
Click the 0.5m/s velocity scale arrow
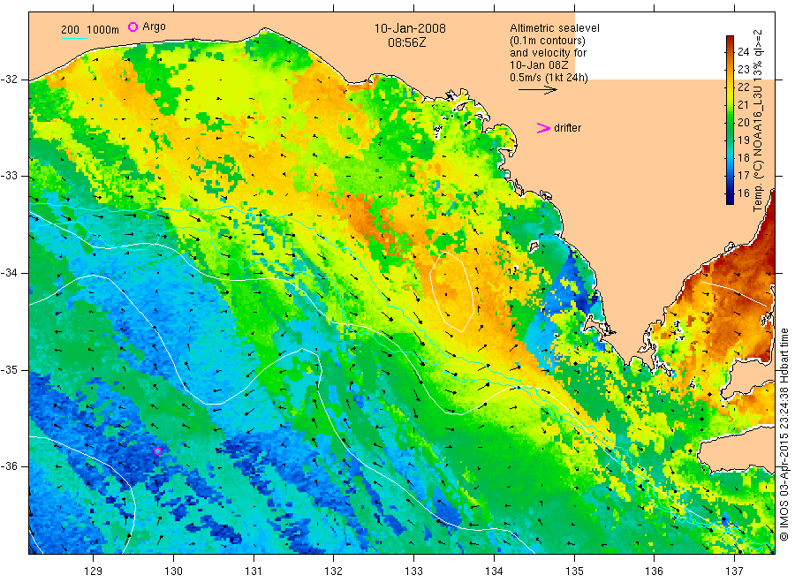(x=537, y=90)
